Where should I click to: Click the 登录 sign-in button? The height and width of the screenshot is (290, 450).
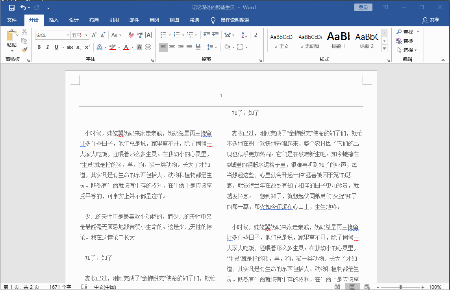(363, 7)
